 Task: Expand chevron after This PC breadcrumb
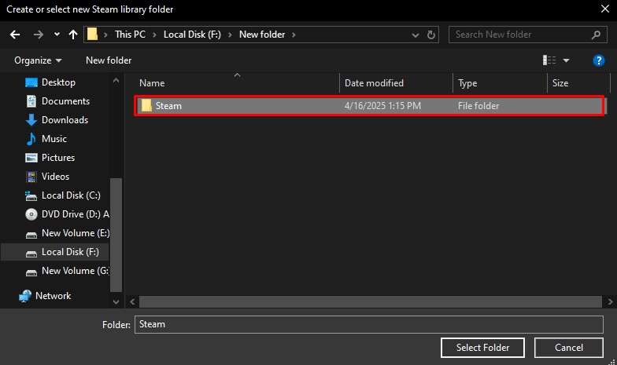coord(154,35)
